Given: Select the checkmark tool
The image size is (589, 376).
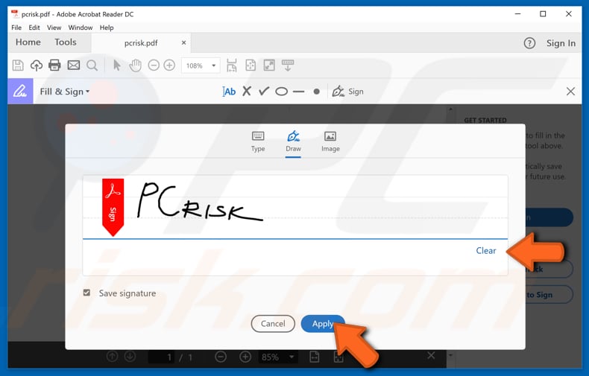Looking at the screenshot, I should (264, 91).
